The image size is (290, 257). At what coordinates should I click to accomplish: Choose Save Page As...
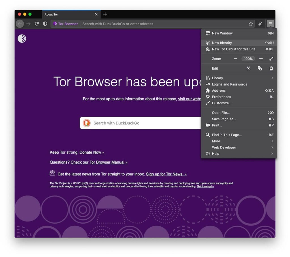[239, 119]
